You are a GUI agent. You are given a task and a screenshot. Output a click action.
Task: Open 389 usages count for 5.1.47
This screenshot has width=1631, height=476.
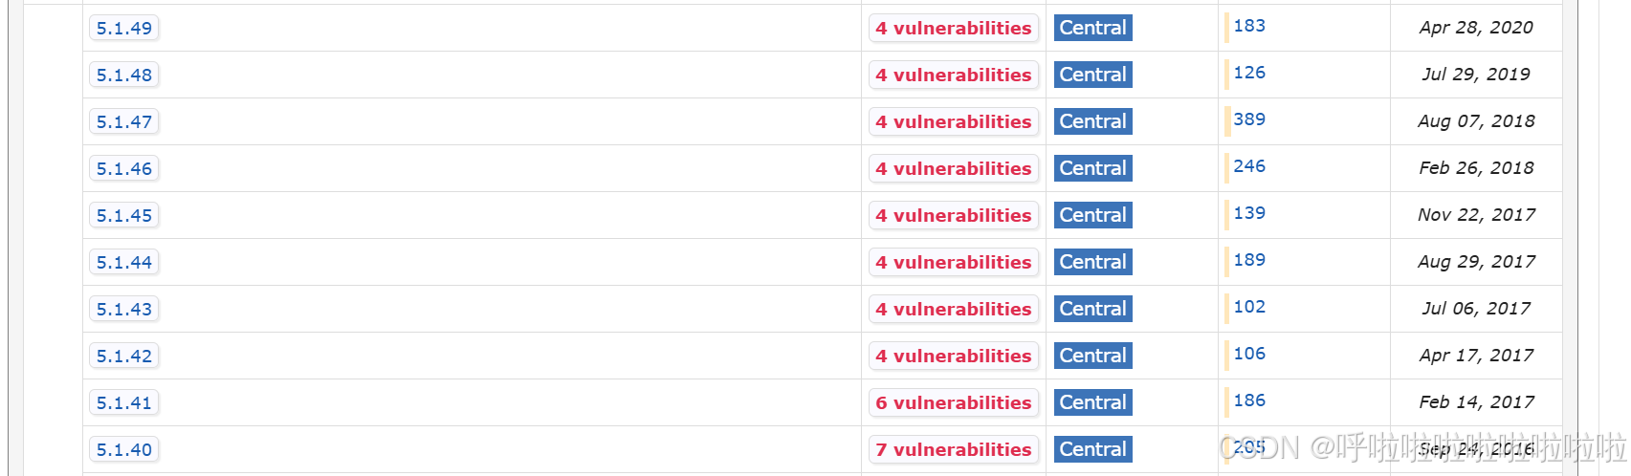(x=1249, y=119)
